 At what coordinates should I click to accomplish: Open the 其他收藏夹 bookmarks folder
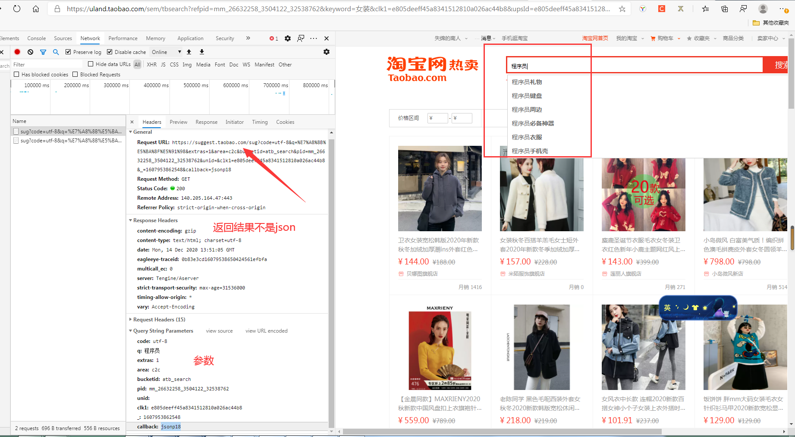coord(771,23)
